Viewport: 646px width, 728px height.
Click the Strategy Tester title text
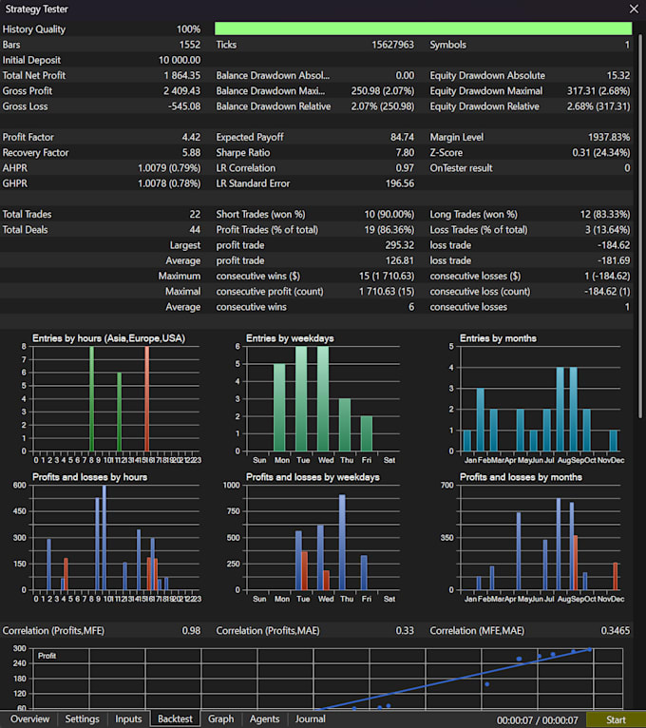[36, 9]
